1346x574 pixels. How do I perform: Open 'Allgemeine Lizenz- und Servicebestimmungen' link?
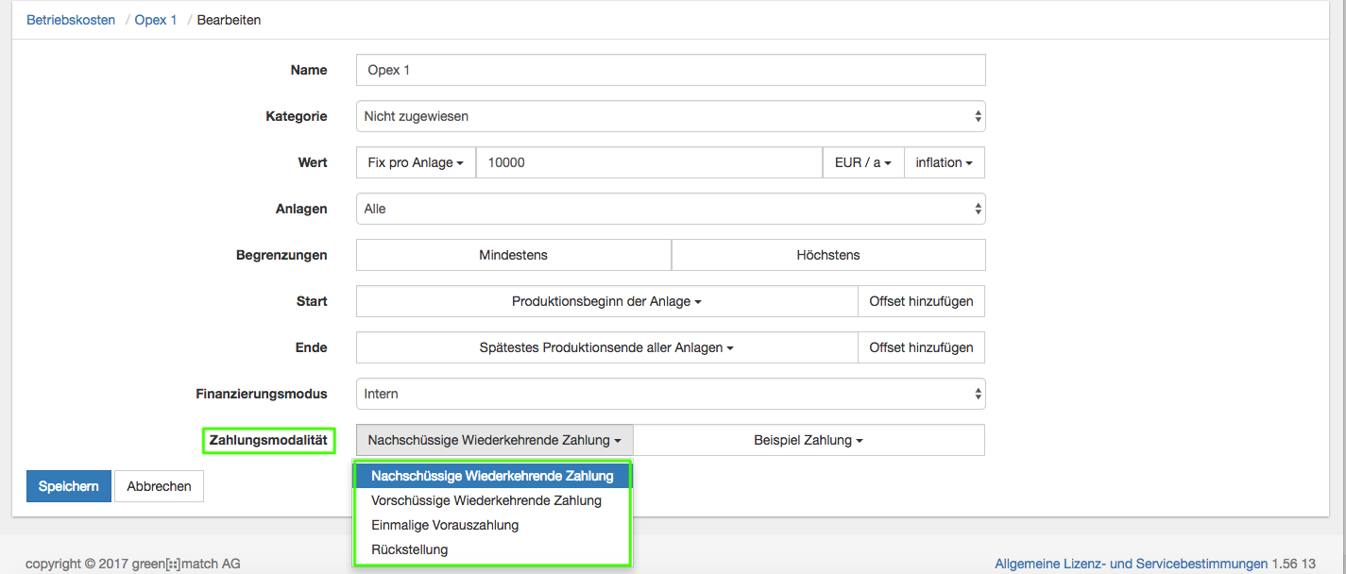[x=1133, y=563]
